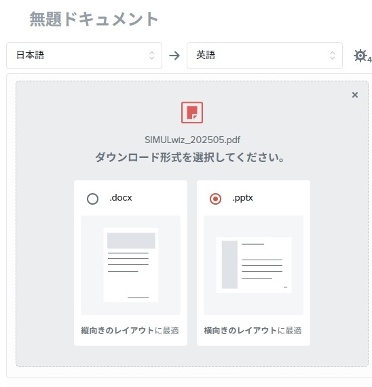This screenshot has height=387, width=372.
Task: Click the SIMULwiz_202505.pdf file name
Action: click(x=192, y=140)
